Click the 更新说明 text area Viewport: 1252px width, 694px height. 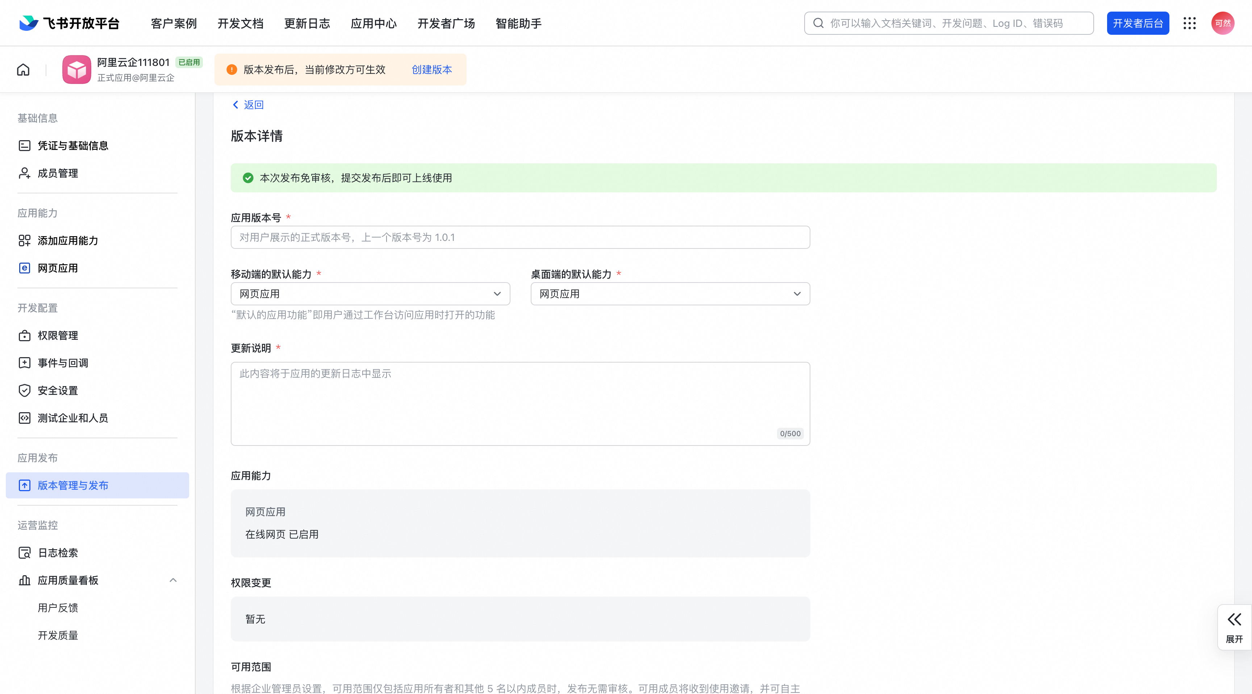click(520, 404)
